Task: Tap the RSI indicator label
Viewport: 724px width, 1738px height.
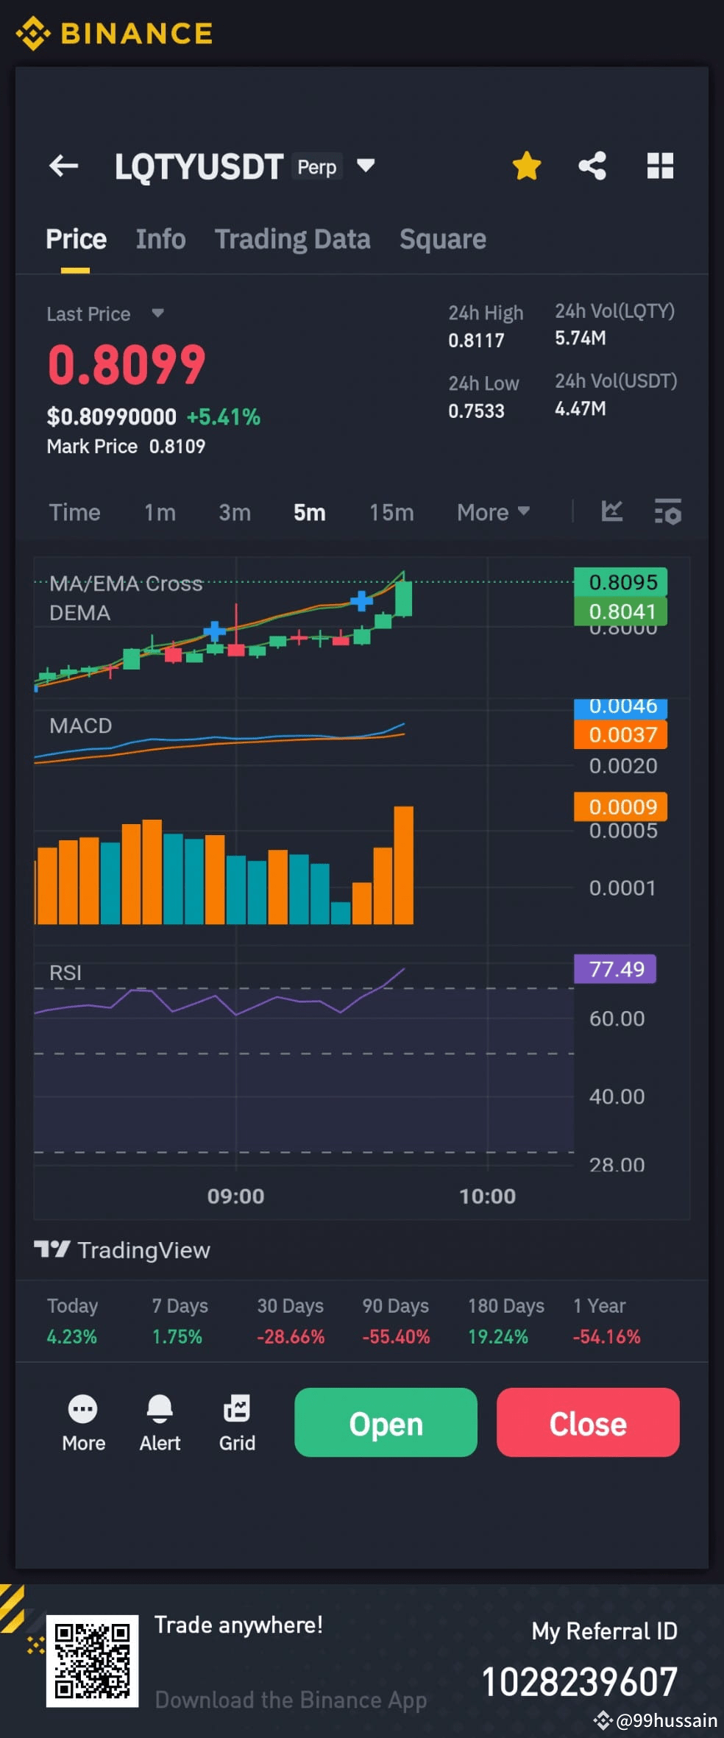Action: click(x=65, y=973)
